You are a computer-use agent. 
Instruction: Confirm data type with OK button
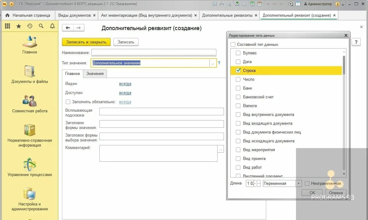click(312, 193)
